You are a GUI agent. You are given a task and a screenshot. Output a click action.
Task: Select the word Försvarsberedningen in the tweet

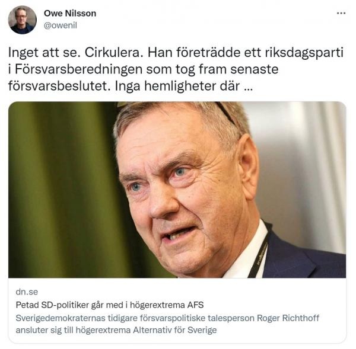pos(79,69)
